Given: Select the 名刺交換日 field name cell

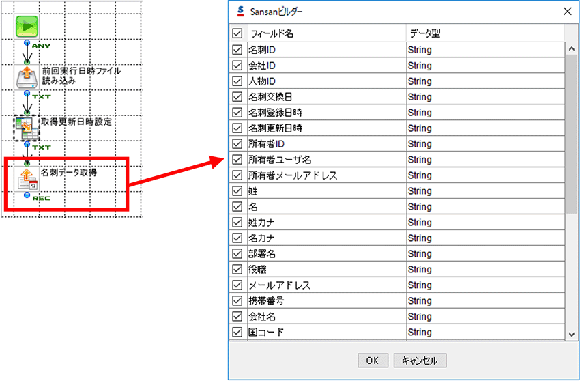Looking at the screenshot, I should pos(327,97).
